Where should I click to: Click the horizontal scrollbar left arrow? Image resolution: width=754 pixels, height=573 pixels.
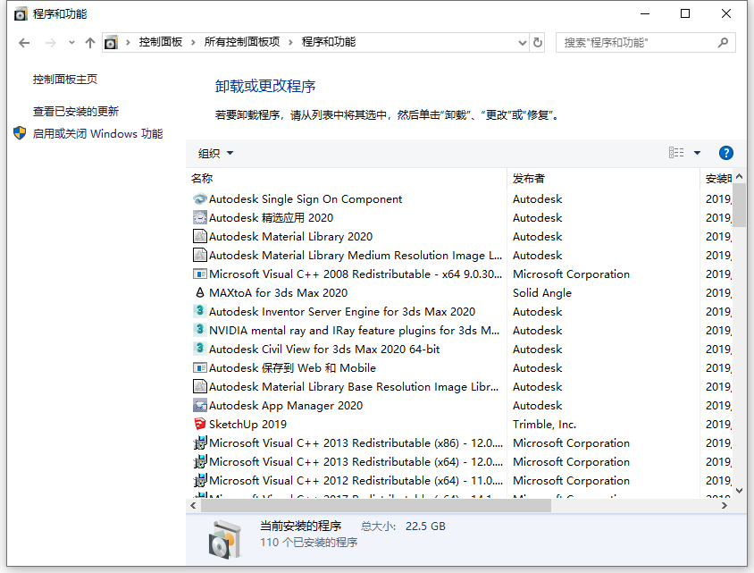coord(193,506)
